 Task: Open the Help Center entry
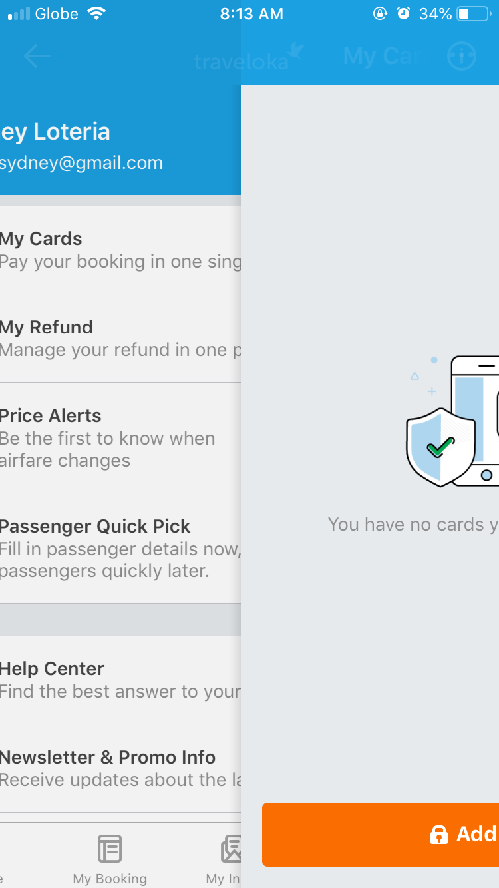click(x=120, y=680)
